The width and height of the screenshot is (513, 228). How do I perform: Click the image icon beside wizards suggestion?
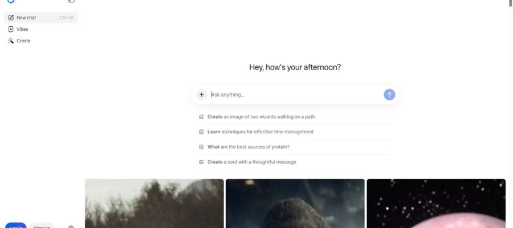[202, 117]
